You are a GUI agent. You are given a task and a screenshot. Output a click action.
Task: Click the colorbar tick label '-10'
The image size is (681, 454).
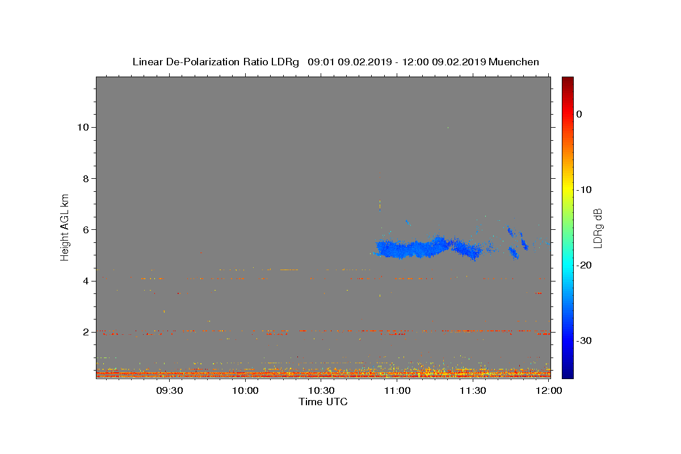pyautogui.click(x=584, y=190)
